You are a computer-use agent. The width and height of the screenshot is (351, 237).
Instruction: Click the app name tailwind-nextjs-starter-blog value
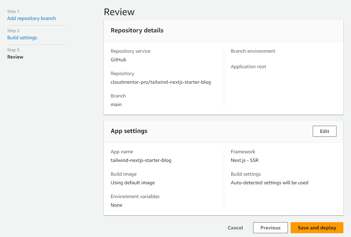click(x=141, y=160)
